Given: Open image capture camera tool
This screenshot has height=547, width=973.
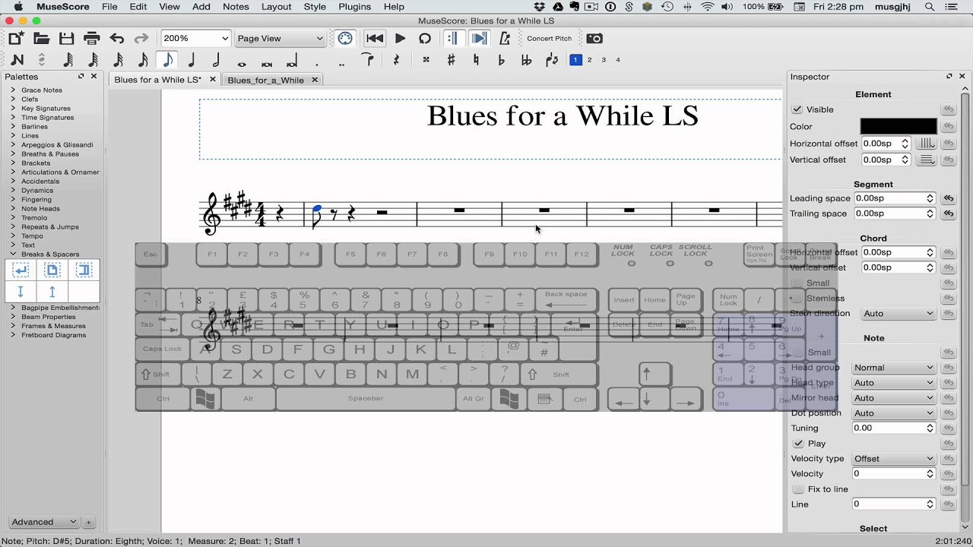Looking at the screenshot, I should coord(594,38).
